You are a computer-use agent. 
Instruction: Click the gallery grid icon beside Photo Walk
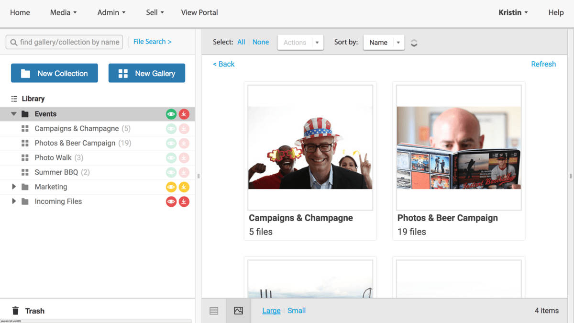[26, 157]
